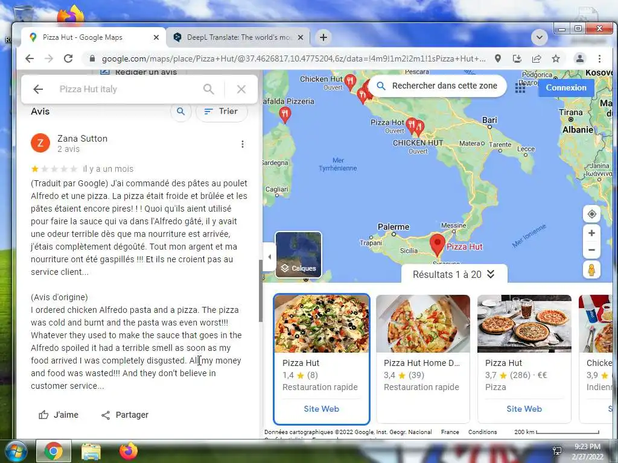Open Zana Sutton's profile avatar
Image resolution: width=618 pixels, height=463 pixels.
point(40,143)
